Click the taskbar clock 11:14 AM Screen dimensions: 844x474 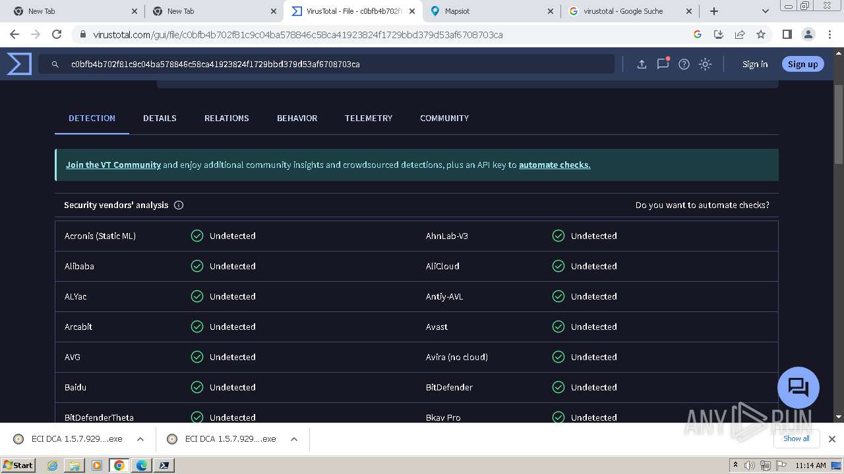coord(810,465)
